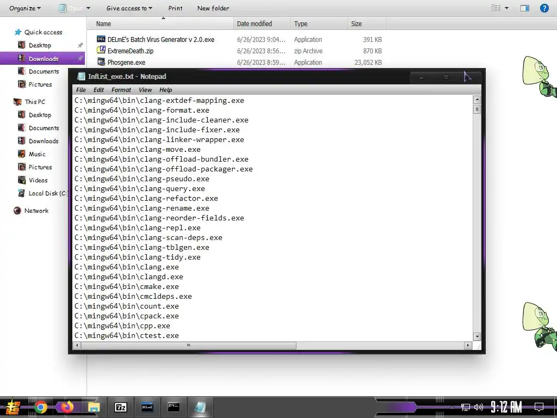The width and height of the screenshot is (557, 418).
Task: Click the DELmE's Batch Virus Generator file icon
Action: [x=101, y=39]
